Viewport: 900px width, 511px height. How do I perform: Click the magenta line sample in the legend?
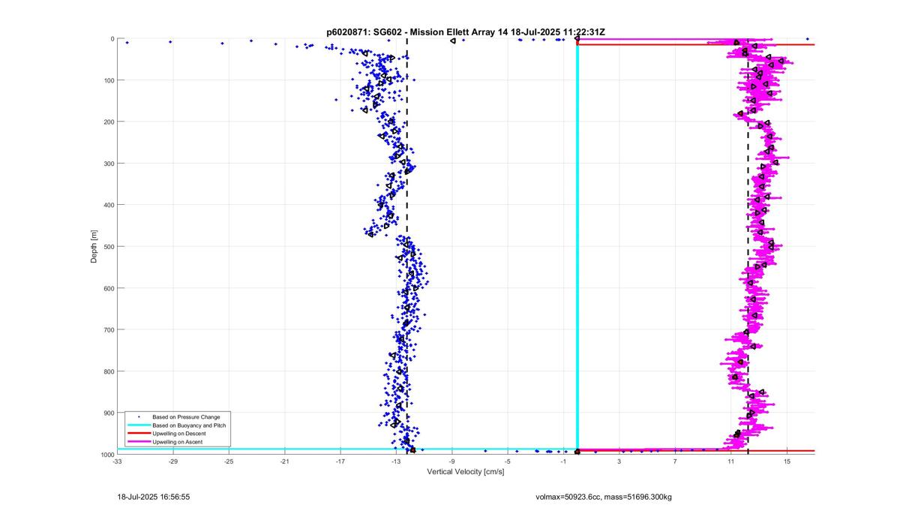point(137,443)
